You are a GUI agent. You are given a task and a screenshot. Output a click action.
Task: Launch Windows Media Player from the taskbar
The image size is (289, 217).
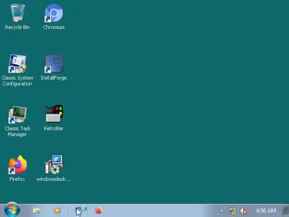[x=57, y=210]
